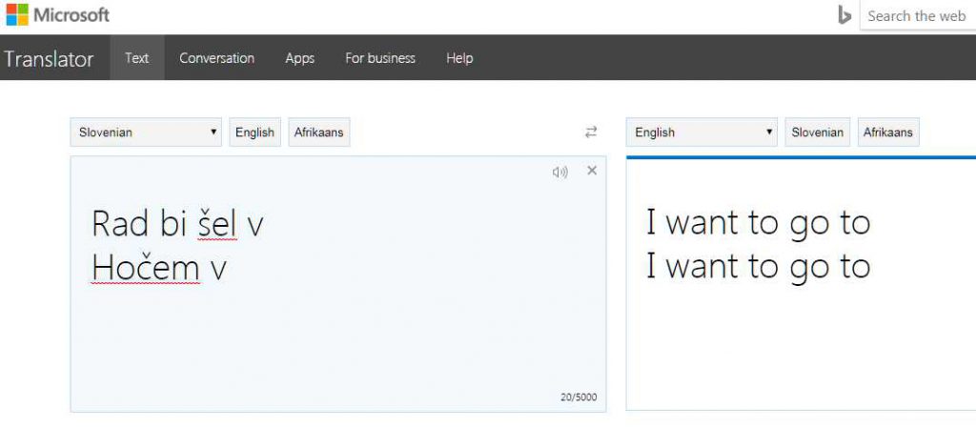Switch to the Text tab

tap(137, 58)
